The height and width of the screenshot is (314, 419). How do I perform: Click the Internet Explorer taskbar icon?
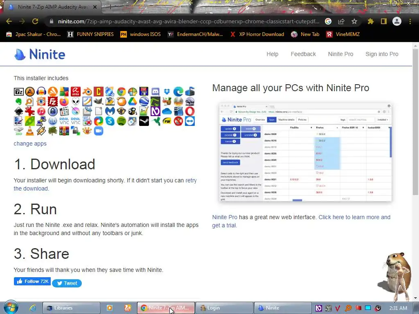pos(33,308)
